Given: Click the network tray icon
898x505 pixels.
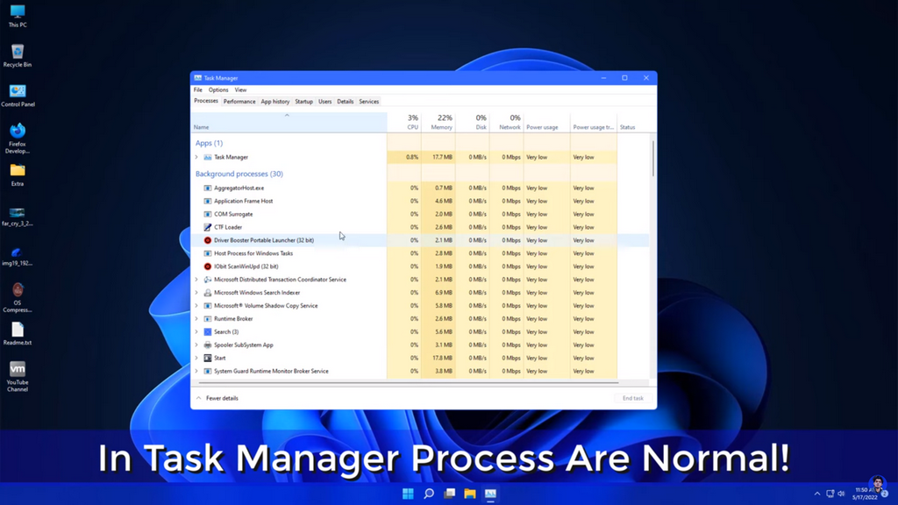Looking at the screenshot, I should (830, 494).
